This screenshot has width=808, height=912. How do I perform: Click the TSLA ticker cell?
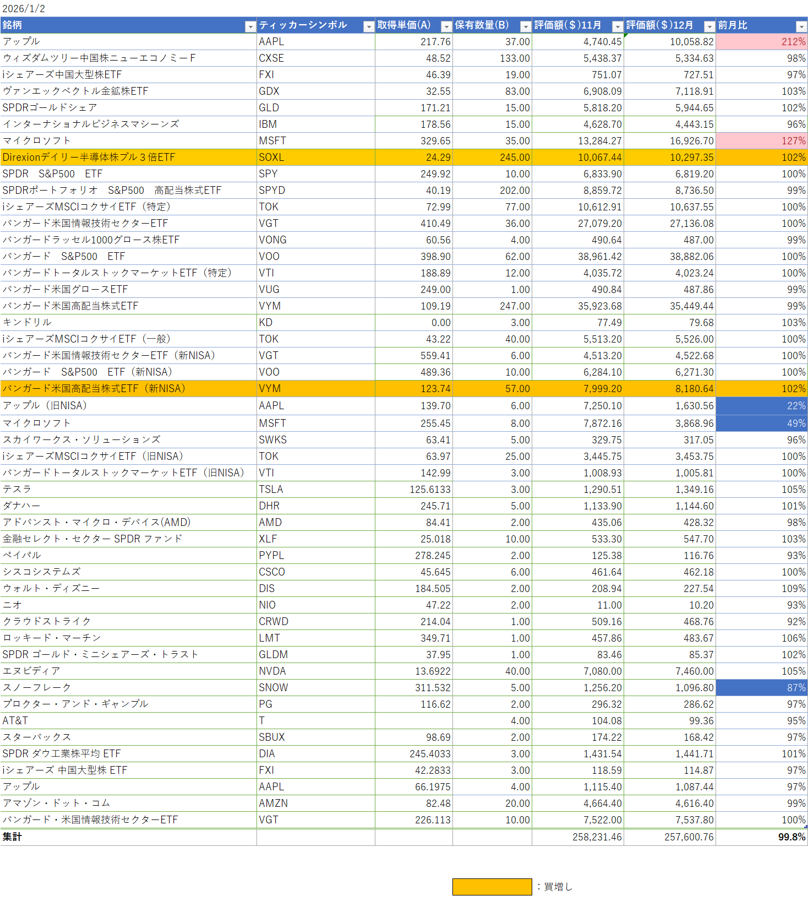click(x=315, y=490)
